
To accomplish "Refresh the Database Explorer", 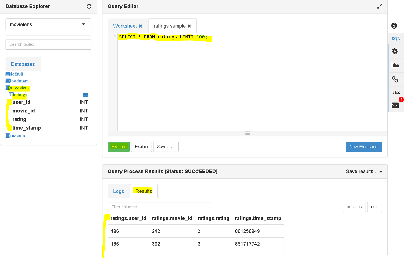I will point(89,6).
